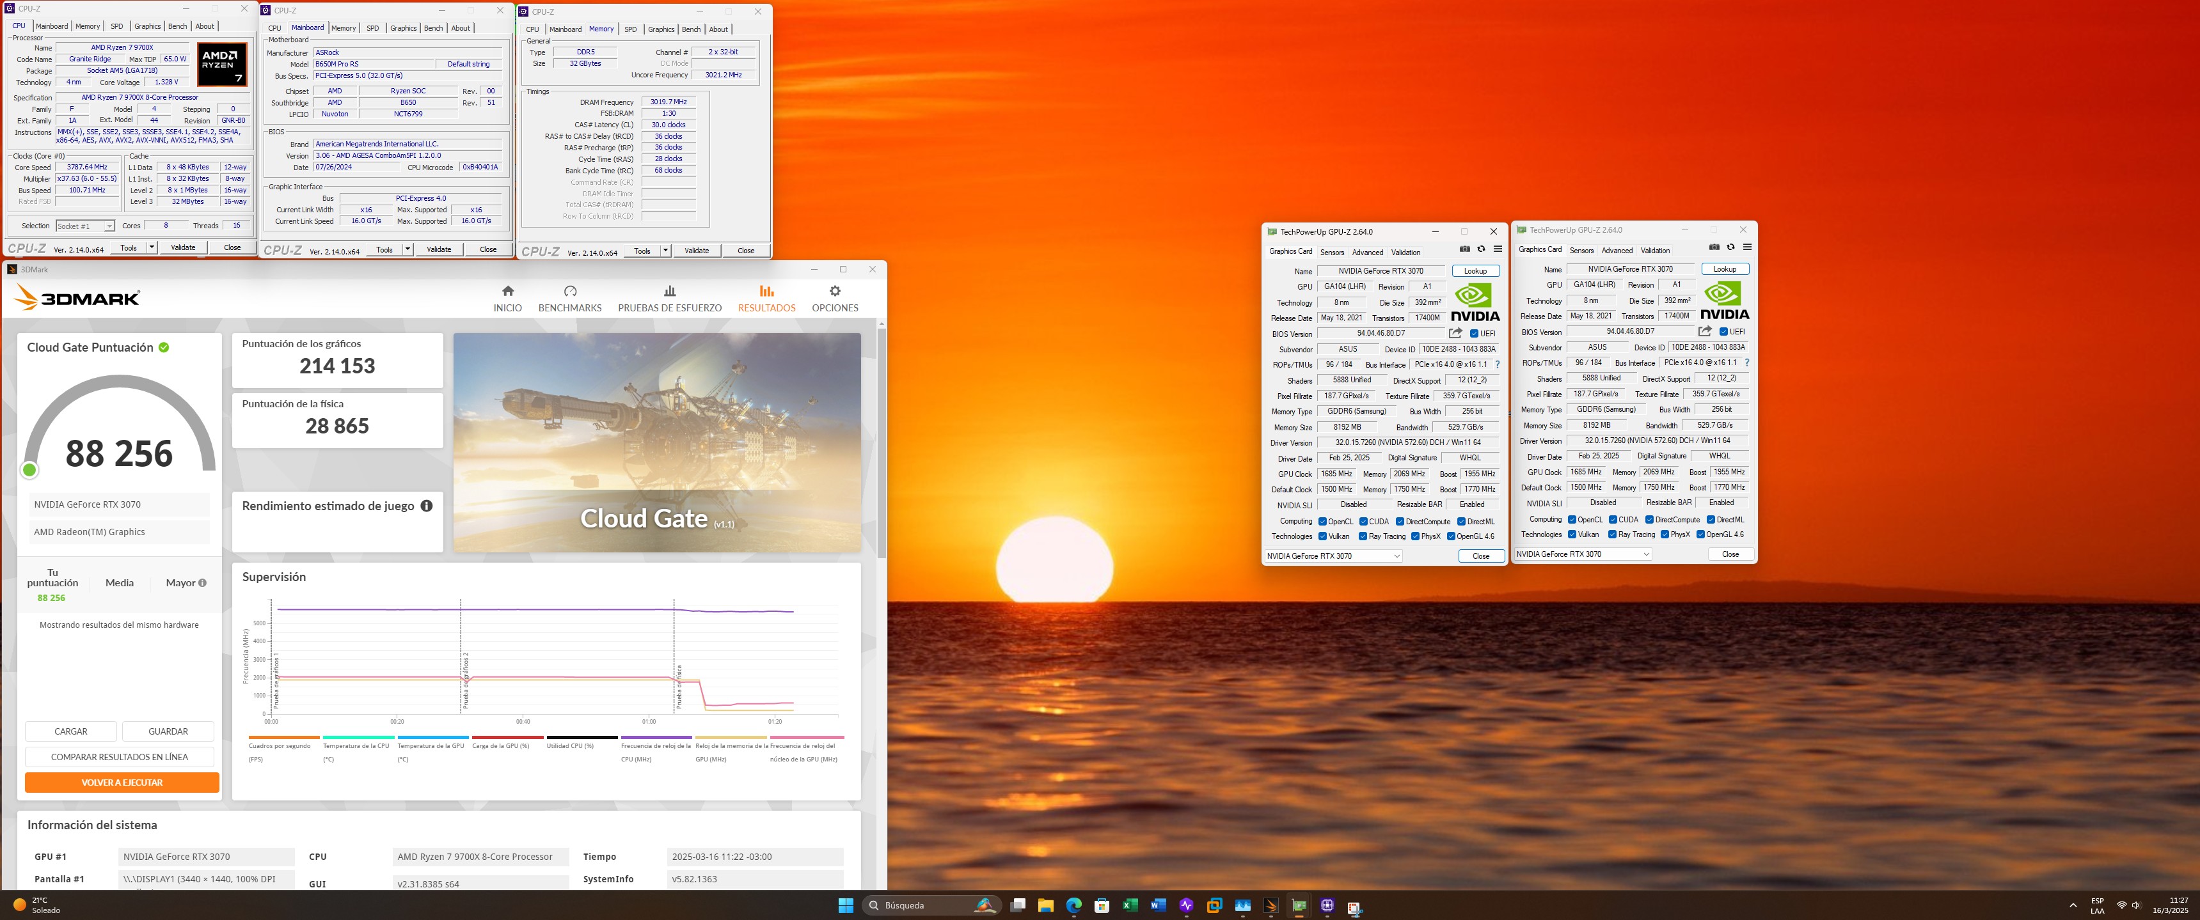This screenshot has width=2200, height=920.
Task: Toggle UEFI checkbox in right GPU-Z
Action: click(1723, 332)
